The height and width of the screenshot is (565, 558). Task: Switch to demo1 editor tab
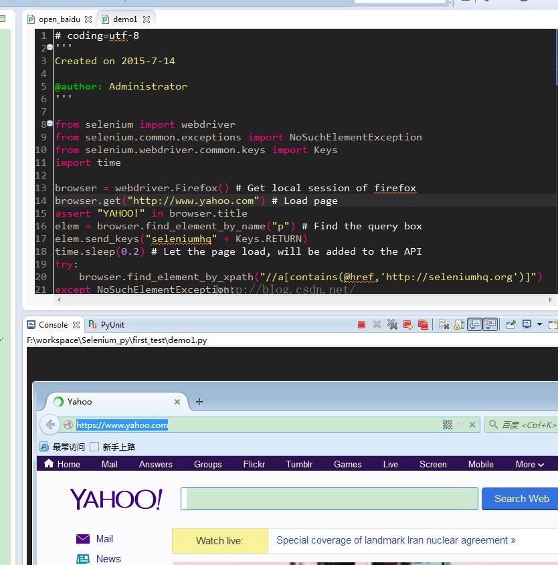124,19
